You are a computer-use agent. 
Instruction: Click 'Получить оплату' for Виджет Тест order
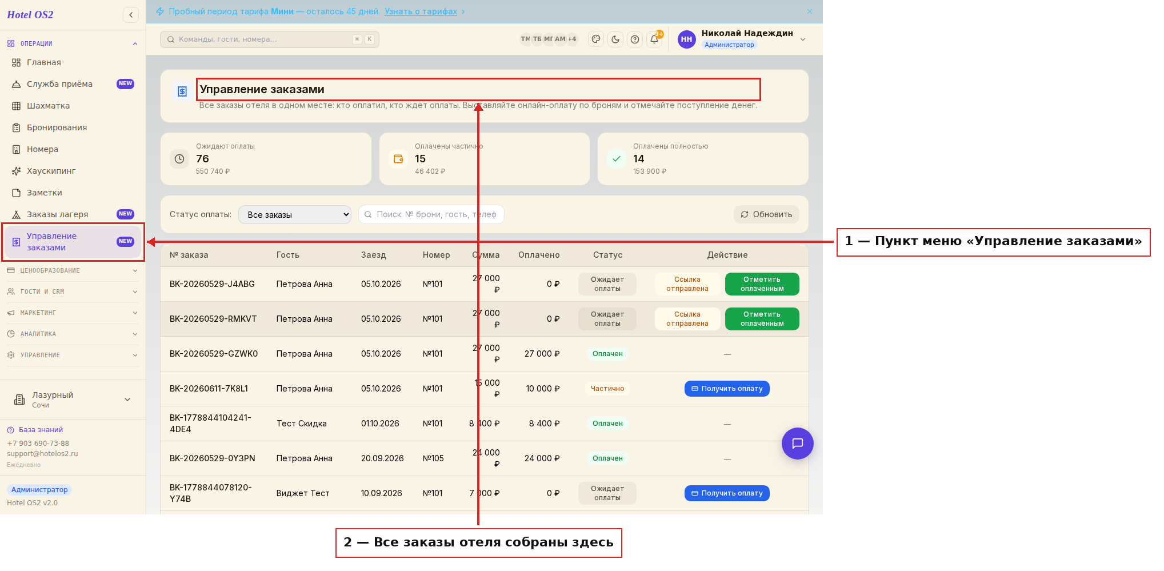pyautogui.click(x=727, y=493)
